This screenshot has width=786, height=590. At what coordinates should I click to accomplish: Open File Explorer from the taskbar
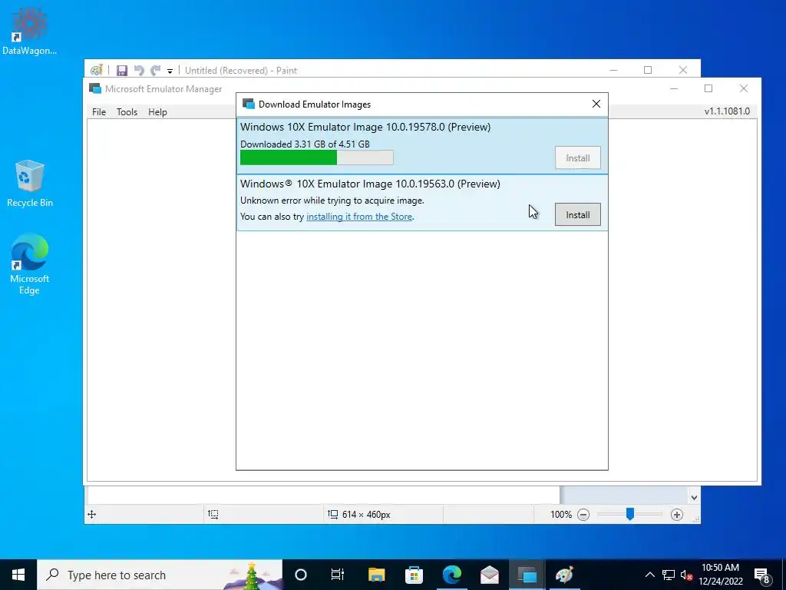(376, 575)
